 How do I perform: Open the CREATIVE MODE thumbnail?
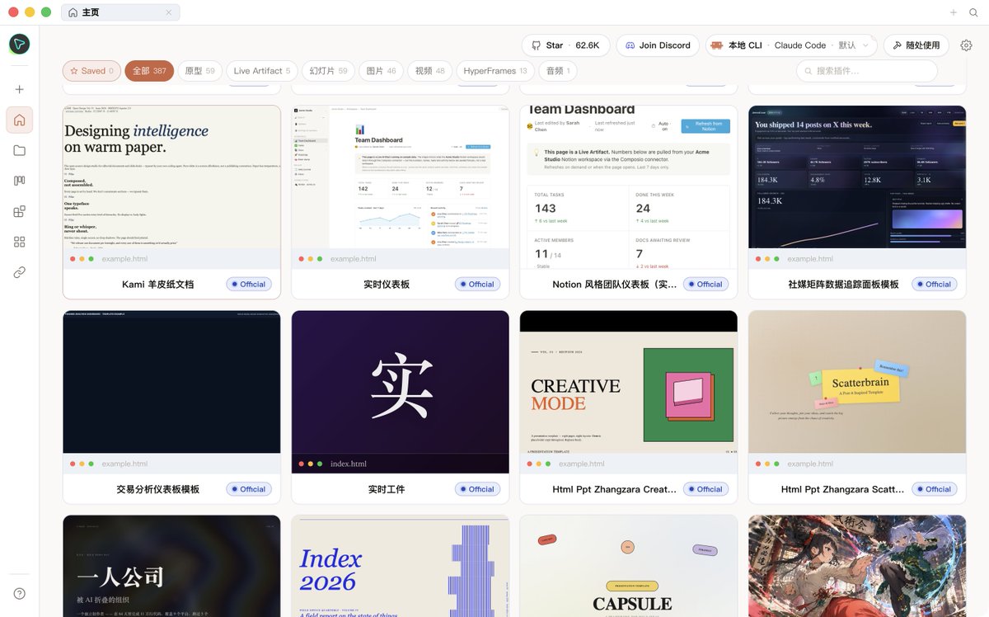point(629,382)
